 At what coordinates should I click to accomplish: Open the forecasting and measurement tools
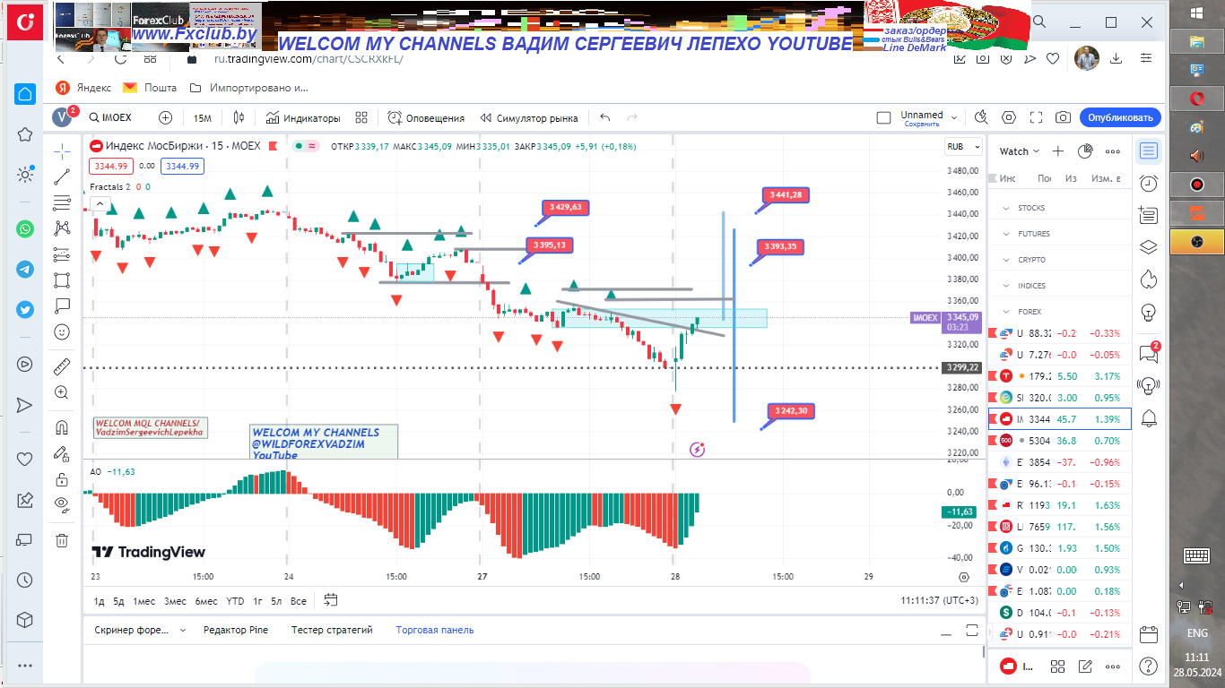pyautogui.click(x=62, y=254)
